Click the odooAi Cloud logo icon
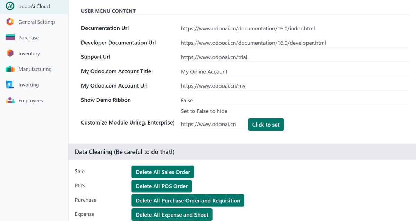The image size is (416, 221). pyautogui.click(x=10, y=6)
